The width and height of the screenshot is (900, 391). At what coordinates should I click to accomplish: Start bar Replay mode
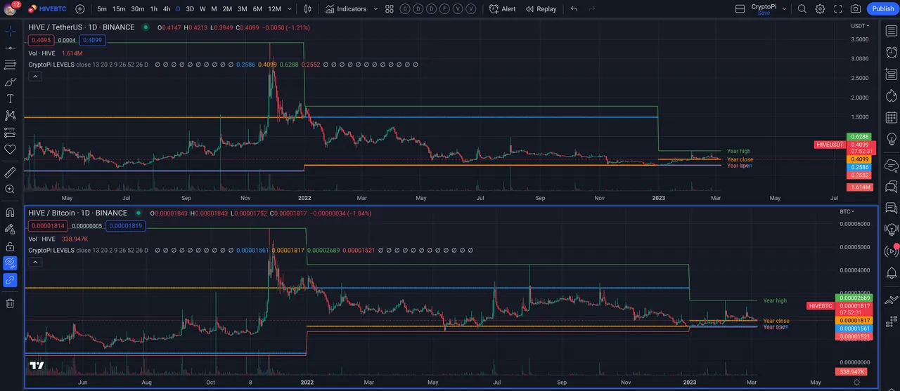(540, 9)
